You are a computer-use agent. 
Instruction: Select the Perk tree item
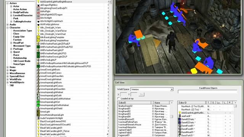point(16,18)
